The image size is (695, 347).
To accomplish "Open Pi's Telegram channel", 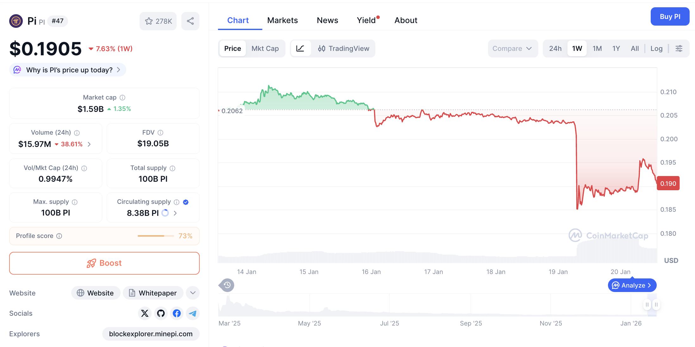I will (x=192, y=313).
